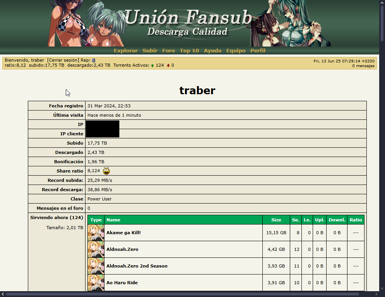Image resolution: width=385 pixels, height=297 pixels.
Task: Open the Equipo page
Action: pyautogui.click(x=236, y=50)
